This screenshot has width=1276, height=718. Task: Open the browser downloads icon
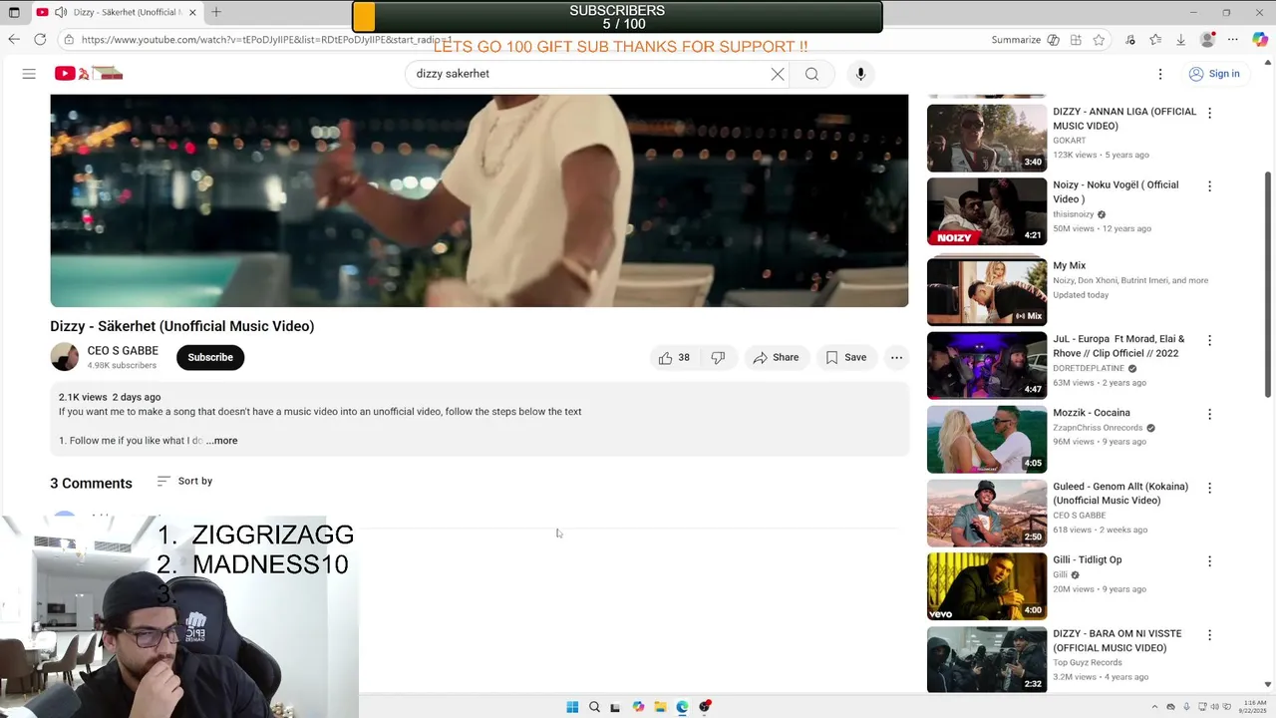tap(1181, 40)
